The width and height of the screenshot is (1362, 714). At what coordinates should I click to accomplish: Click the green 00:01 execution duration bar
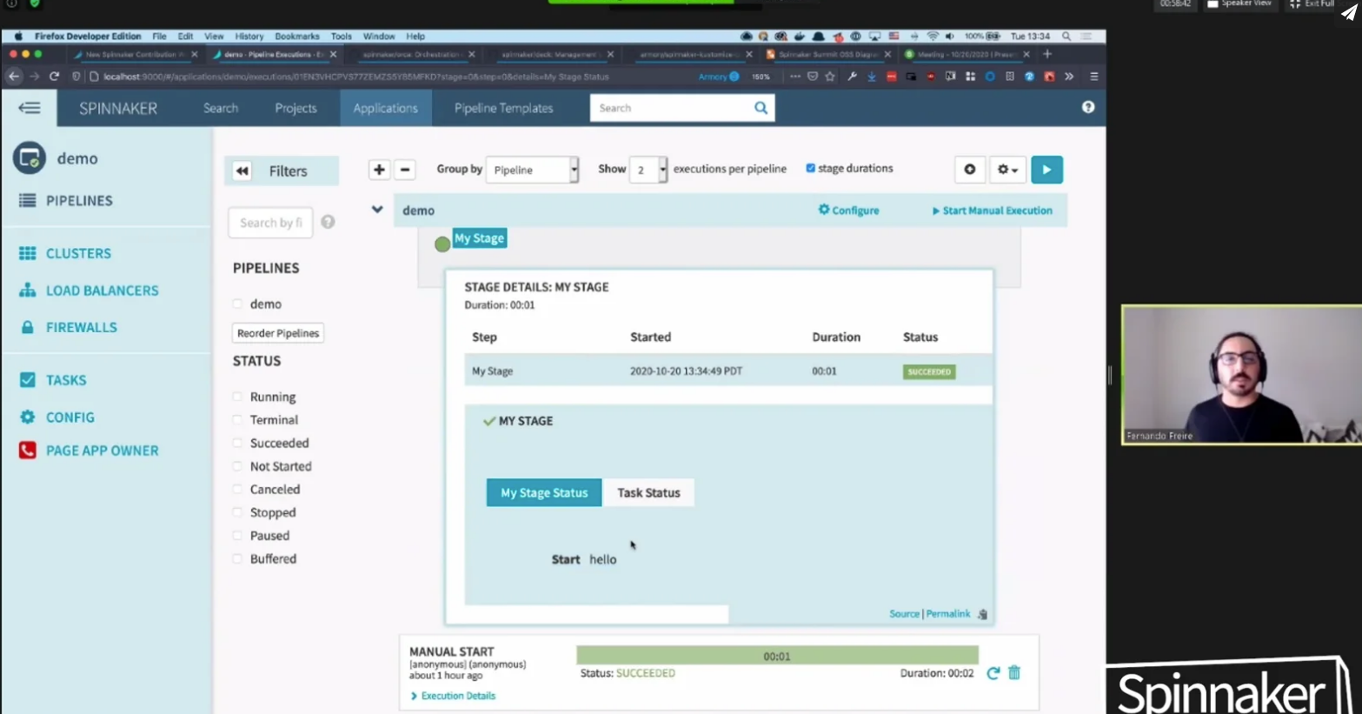777,656
